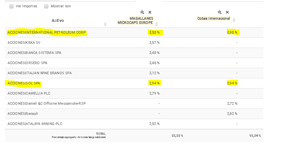283x144 pixels.
Task: Toggle the Mostrar Isin checkbox
Action: tap(46, 6)
